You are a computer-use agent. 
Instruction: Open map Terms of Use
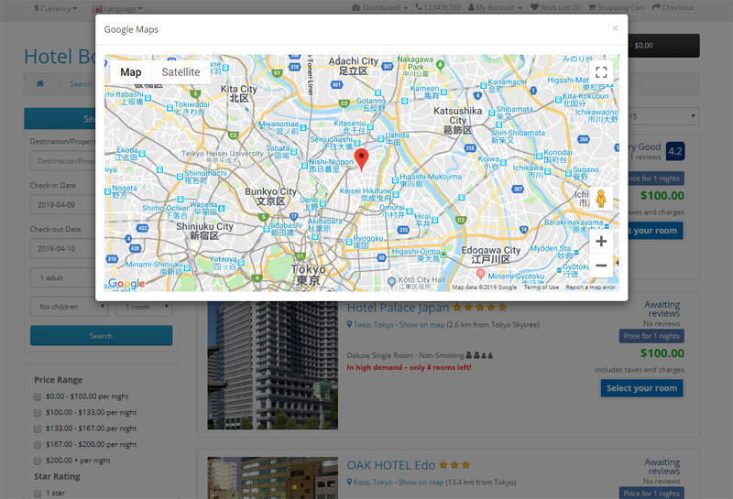tap(541, 287)
